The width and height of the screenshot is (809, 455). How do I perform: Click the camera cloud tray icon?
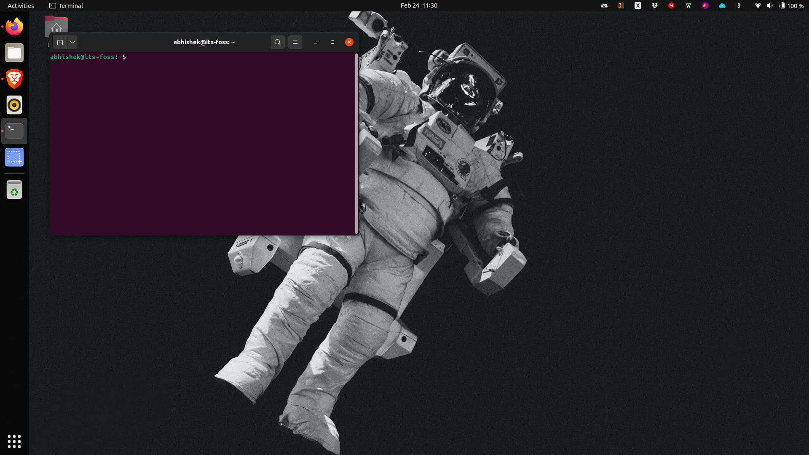pyautogui.click(x=604, y=5)
